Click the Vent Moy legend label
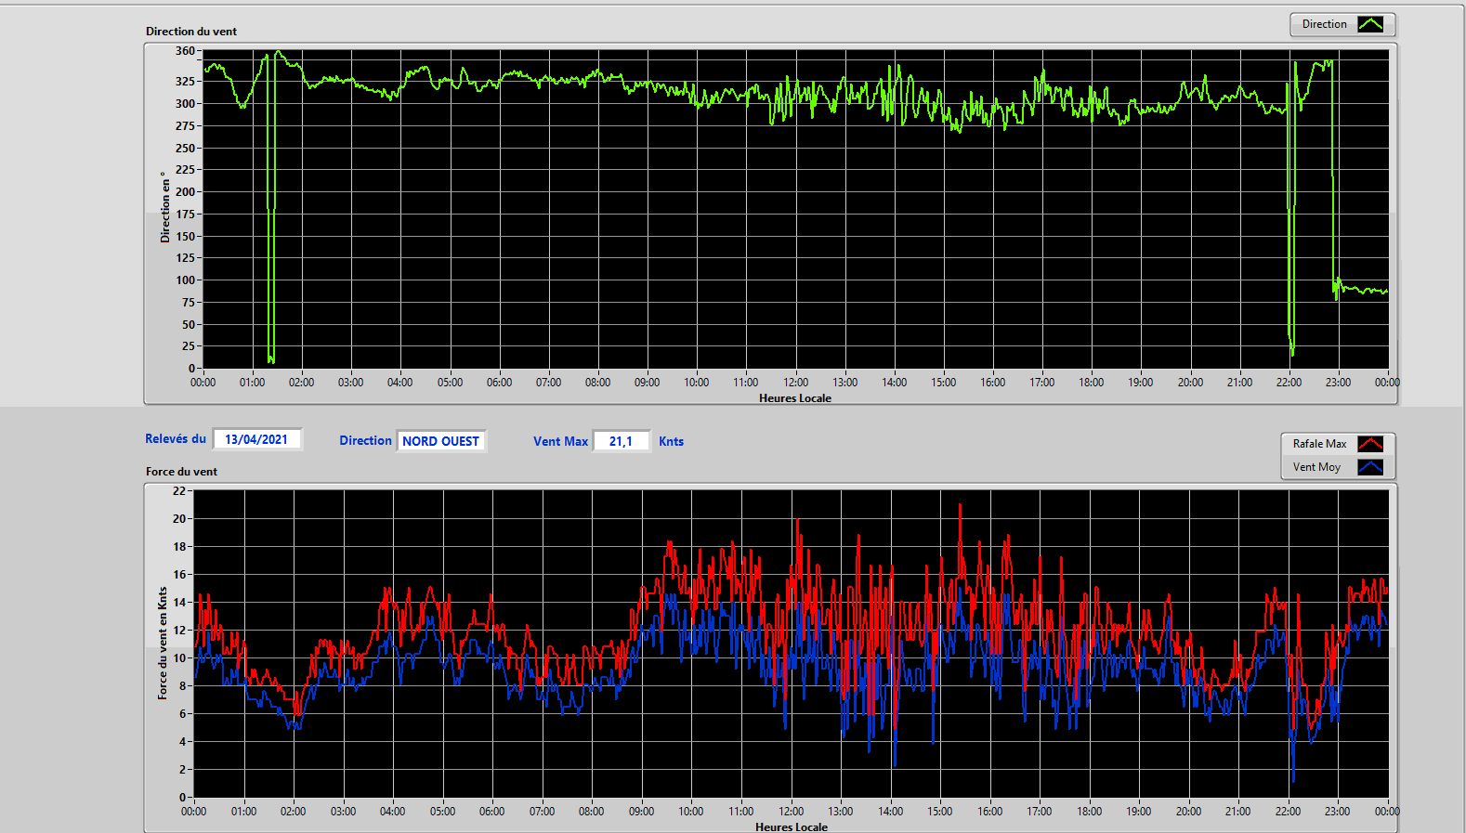This screenshot has height=833, width=1466. point(1316,467)
